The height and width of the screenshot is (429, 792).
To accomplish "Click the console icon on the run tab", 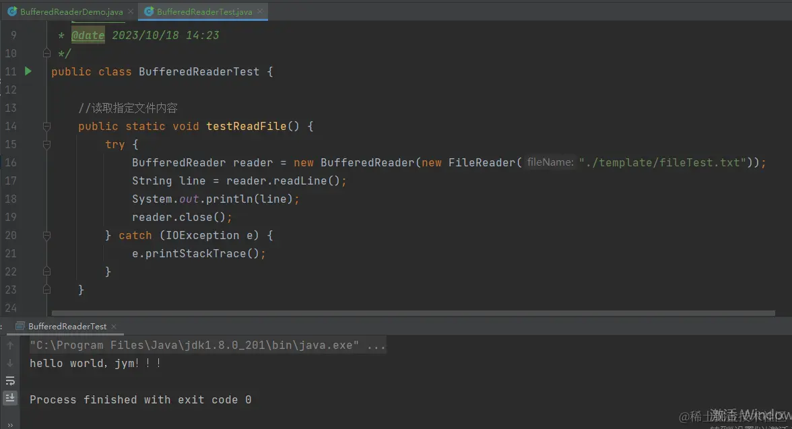I will click(20, 327).
